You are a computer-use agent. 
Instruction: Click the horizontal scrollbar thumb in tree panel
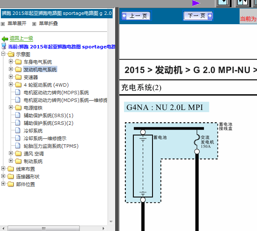click(x=44, y=228)
